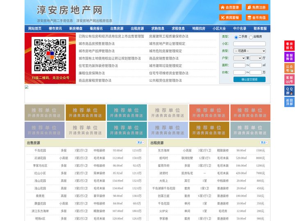Click the 客服QQ号 side floating button
Screen dimensions: 295x221
pos(289,79)
